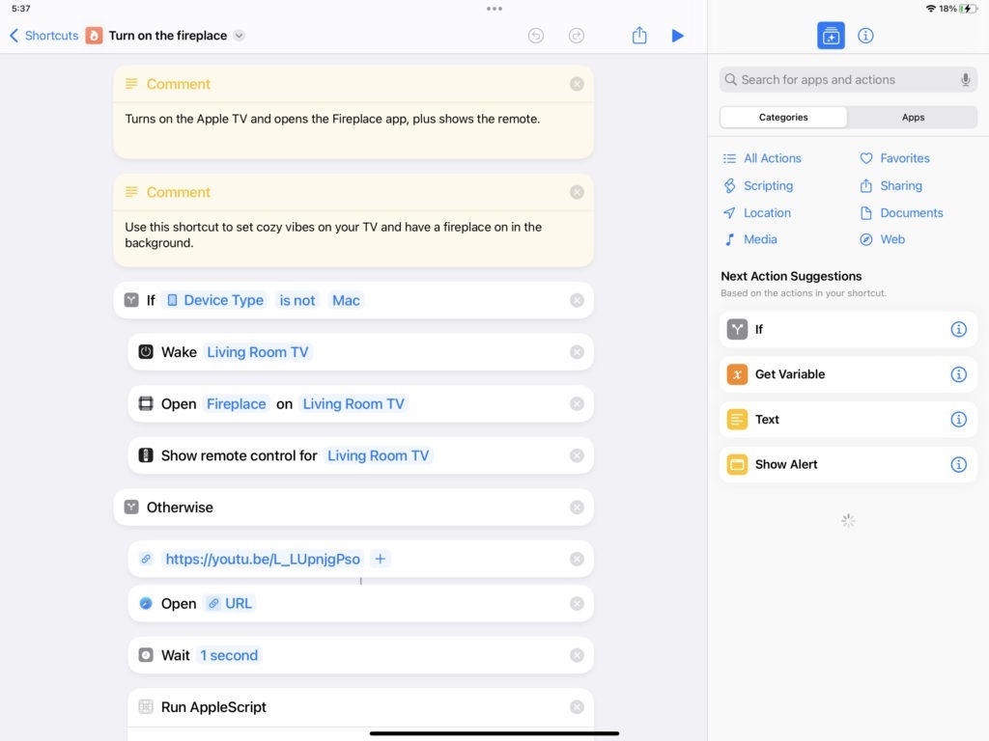Tap the share icon in the toolbar
This screenshot has width=989, height=741.
coord(639,36)
